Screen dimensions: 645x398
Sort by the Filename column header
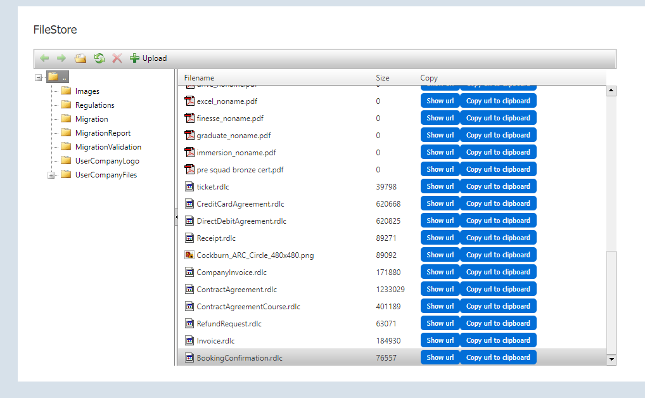[x=199, y=78]
